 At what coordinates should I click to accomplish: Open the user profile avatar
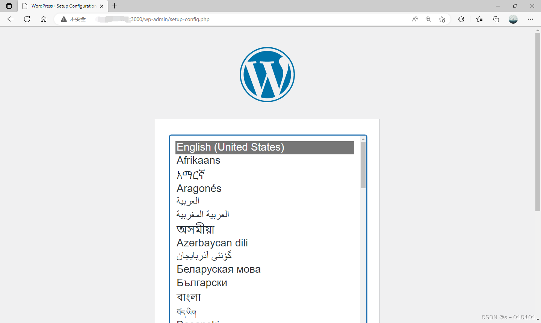pos(513,19)
